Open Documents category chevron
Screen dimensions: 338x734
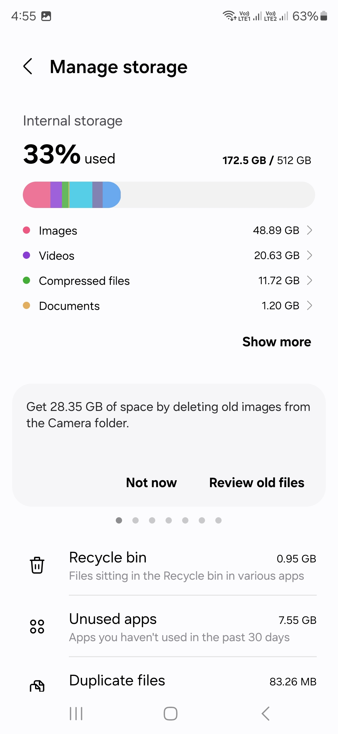[309, 306]
